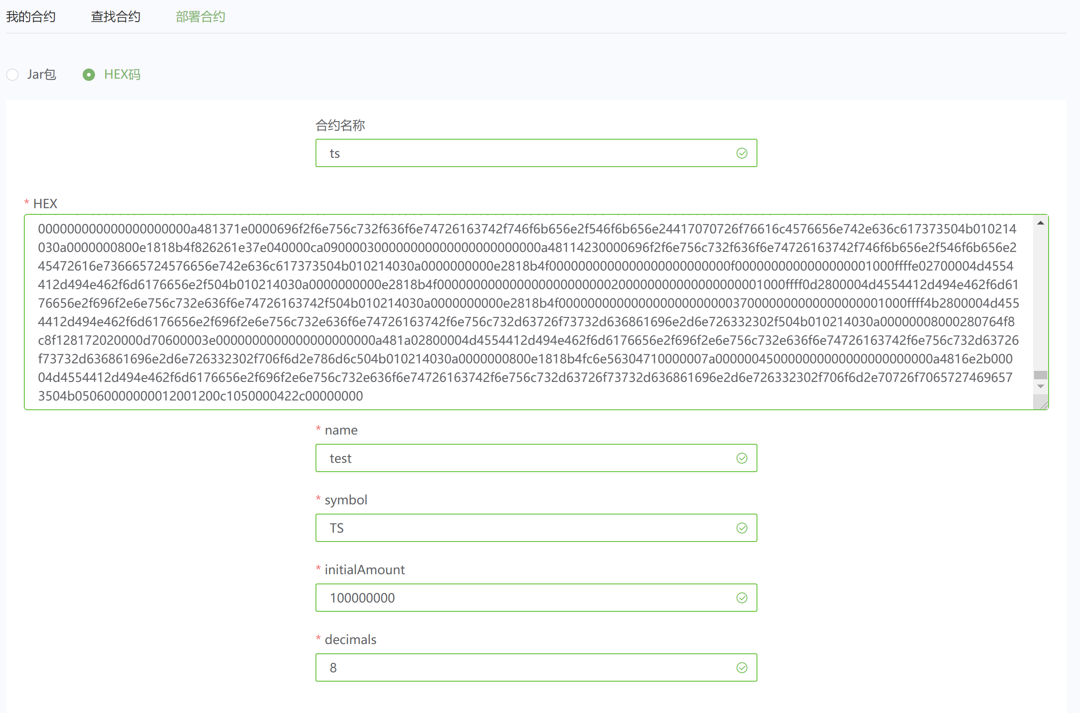Switch to 查找合约 tab
The image size is (1080, 713).
click(x=115, y=17)
